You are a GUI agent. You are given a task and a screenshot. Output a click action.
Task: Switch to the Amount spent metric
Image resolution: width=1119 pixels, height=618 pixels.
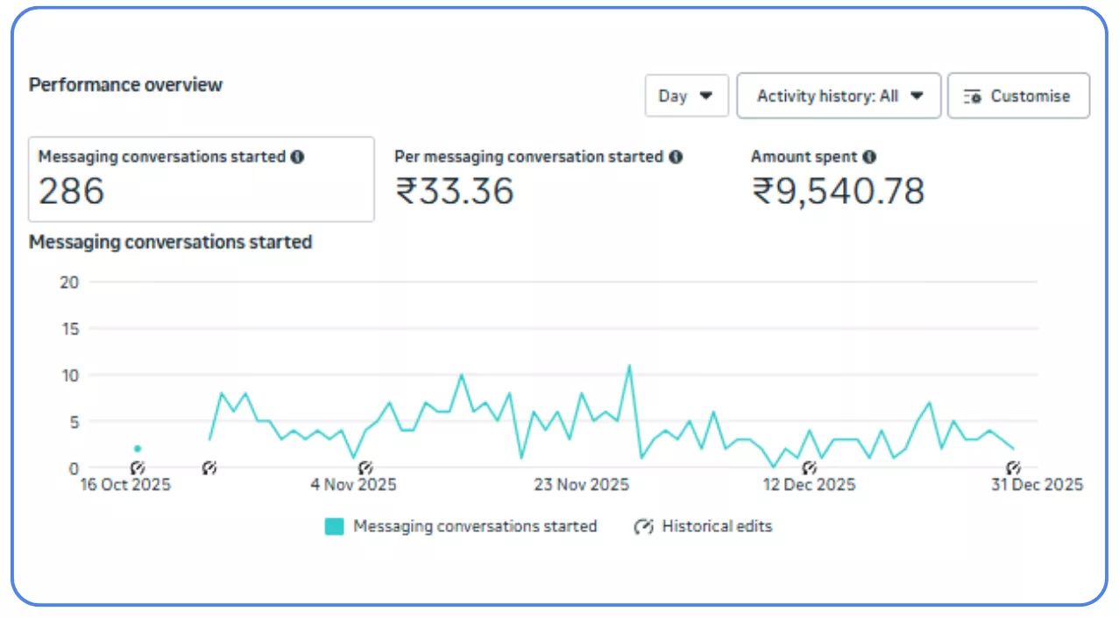[x=837, y=179]
